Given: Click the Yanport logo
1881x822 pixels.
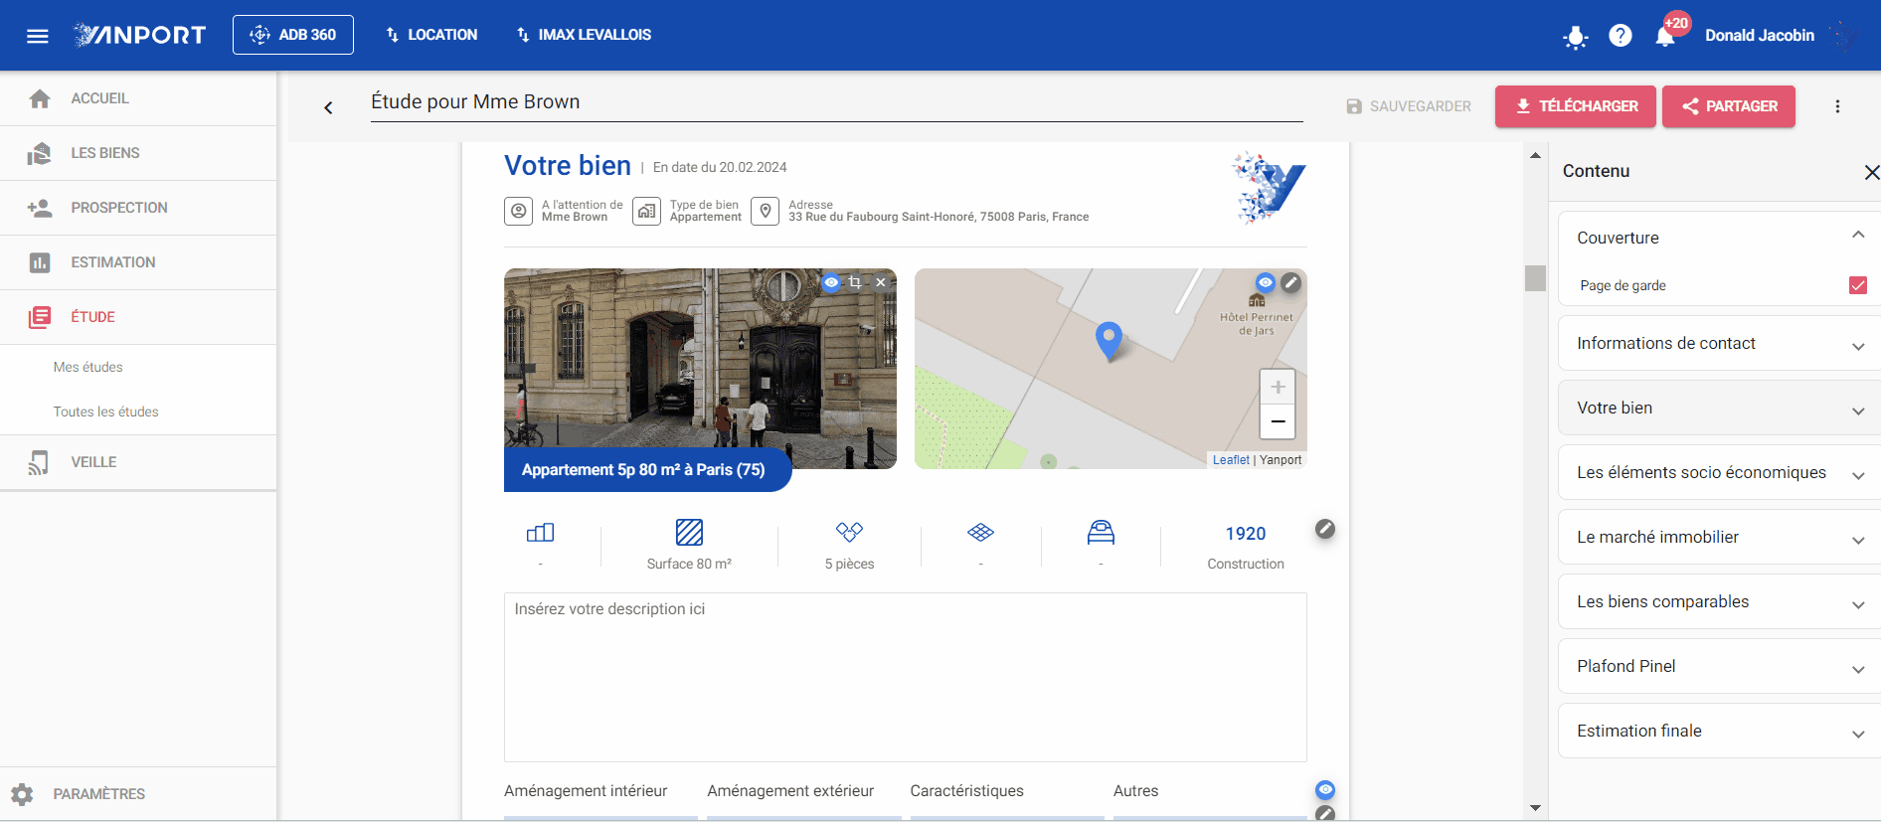Looking at the screenshot, I should 140,35.
